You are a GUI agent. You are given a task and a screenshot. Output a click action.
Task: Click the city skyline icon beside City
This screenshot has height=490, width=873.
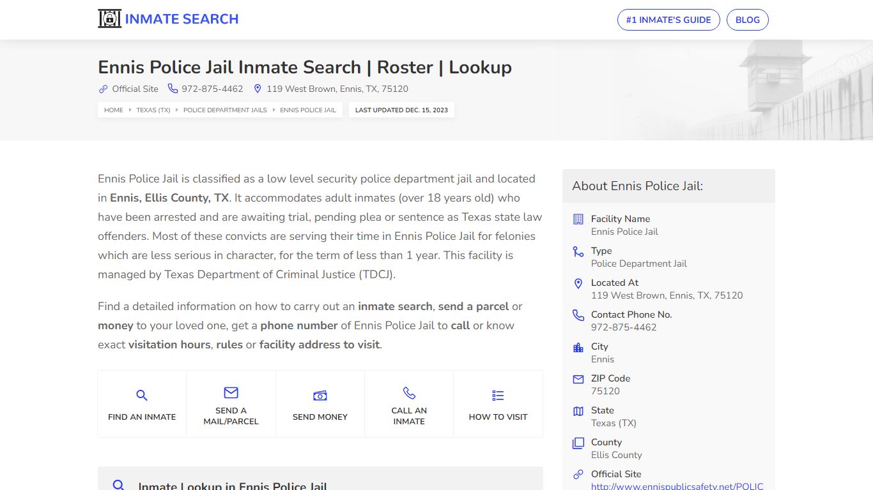[578, 347]
